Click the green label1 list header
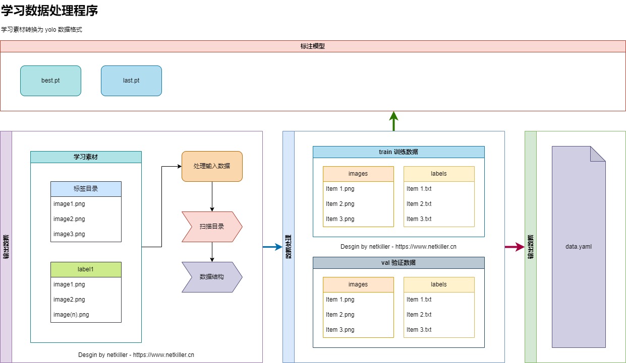This screenshot has width=626, height=363. pyautogui.click(x=86, y=269)
